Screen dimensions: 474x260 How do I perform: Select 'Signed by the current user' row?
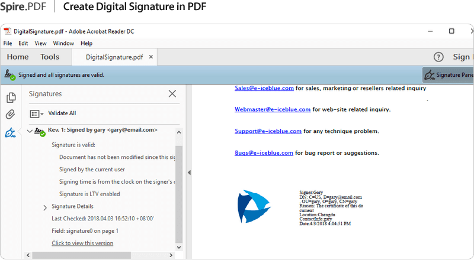pyautogui.click(x=92, y=170)
